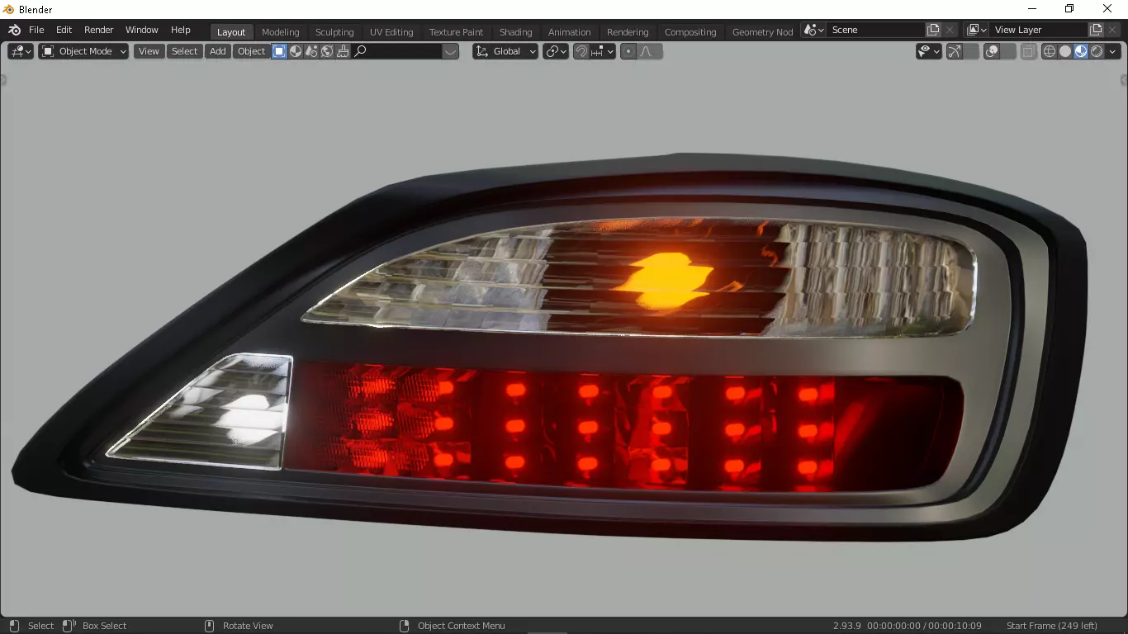The width and height of the screenshot is (1128, 634).
Task: Open the Object Mode dropdown
Action: (83, 51)
